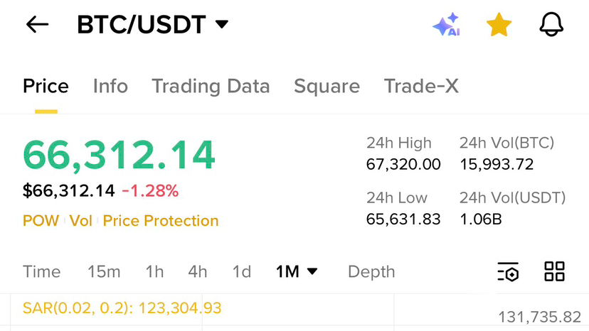
Task: Tap the back arrow icon
Action: [x=37, y=25]
